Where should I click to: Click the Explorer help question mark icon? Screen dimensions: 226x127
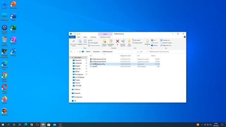(x=185, y=37)
